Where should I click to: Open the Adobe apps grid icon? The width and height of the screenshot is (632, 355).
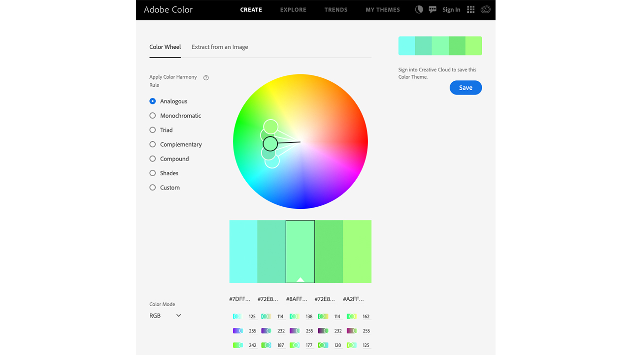point(470,9)
